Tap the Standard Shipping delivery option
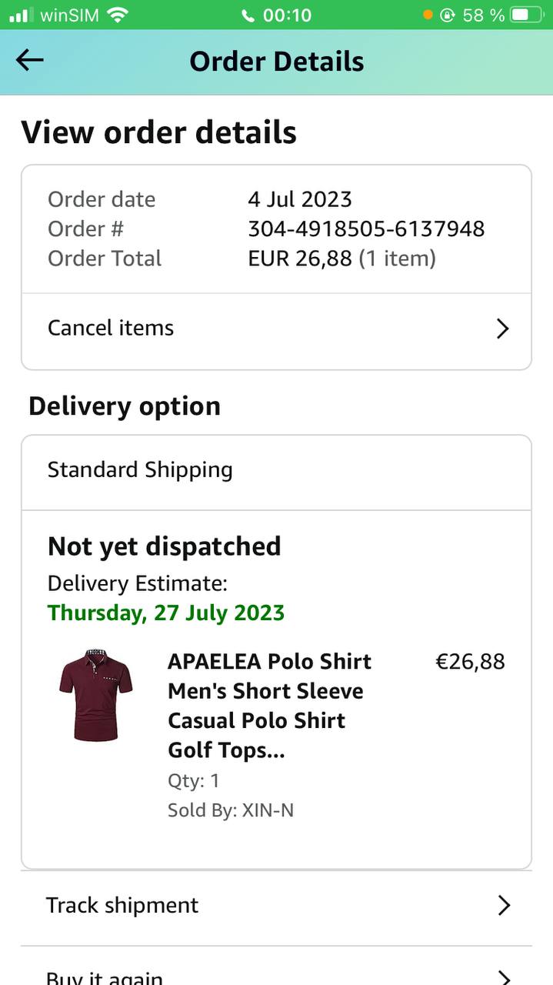Screen dimensions: 553x985 point(140,470)
